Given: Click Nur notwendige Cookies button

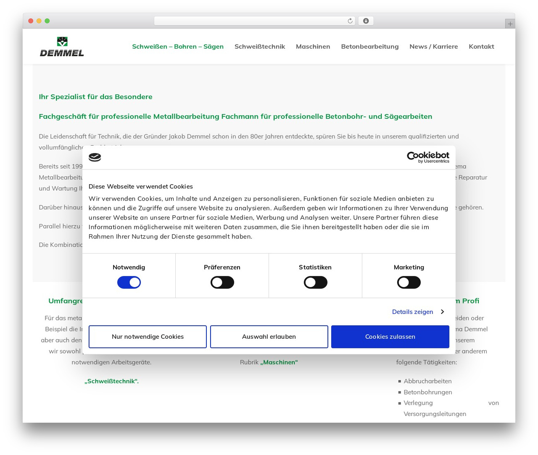Looking at the screenshot, I should click(148, 337).
